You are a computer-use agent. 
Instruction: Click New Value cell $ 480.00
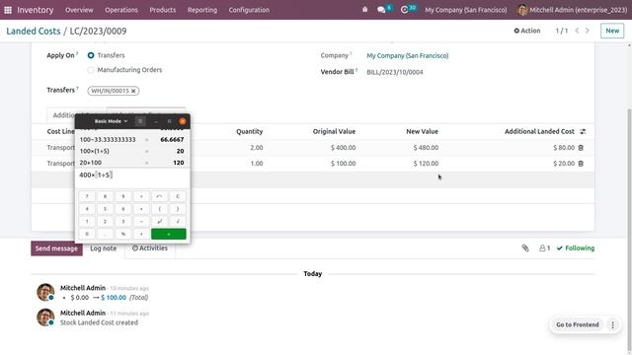point(426,148)
